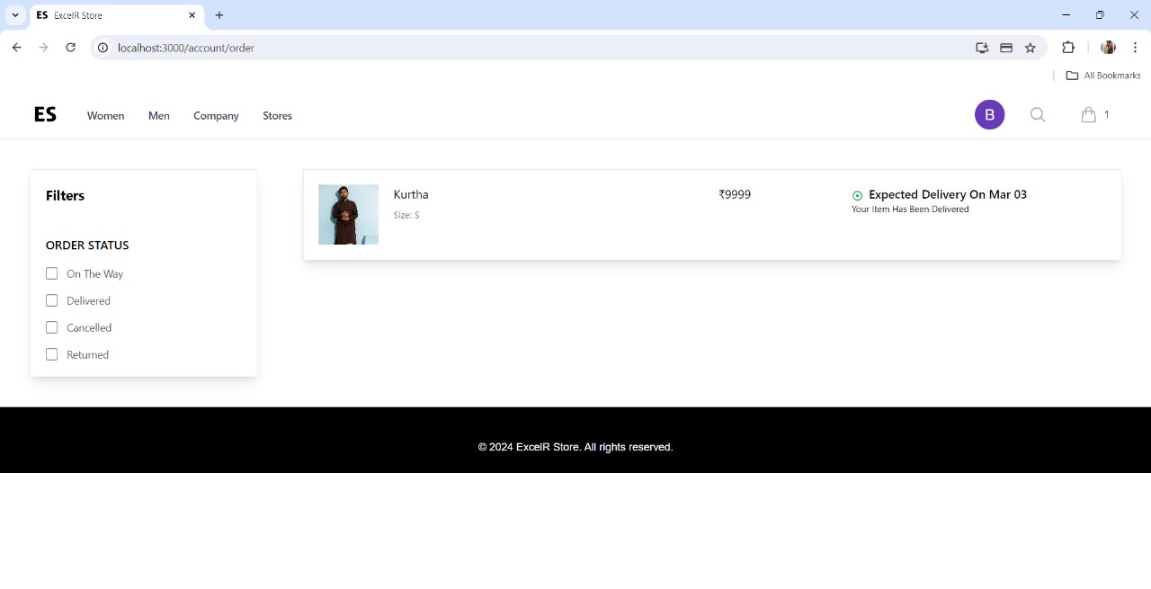
Task: Open the Stores menu
Action: pos(277,115)
